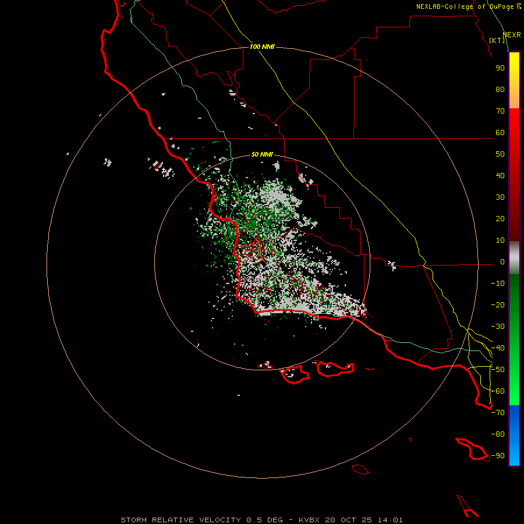The image size is (524, 524).
Task: Select the 90 value on velocity scale
Action: point(500,68)
